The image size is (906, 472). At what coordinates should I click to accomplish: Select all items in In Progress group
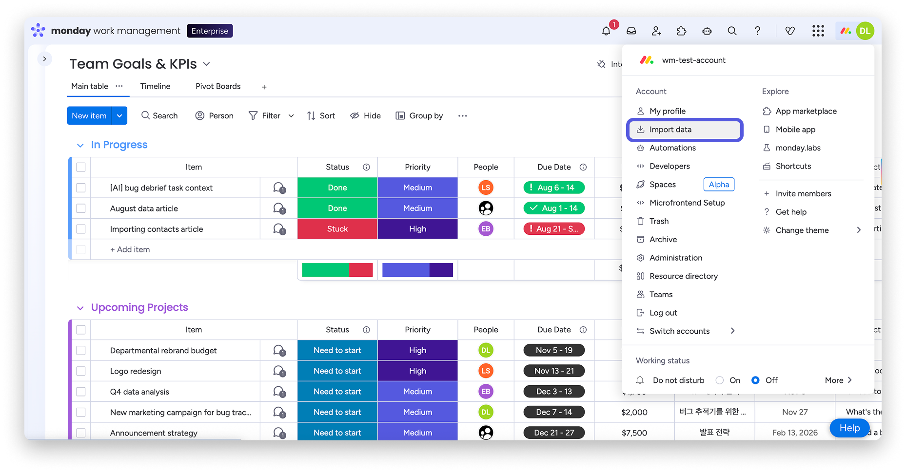click(x=81, y=167)
